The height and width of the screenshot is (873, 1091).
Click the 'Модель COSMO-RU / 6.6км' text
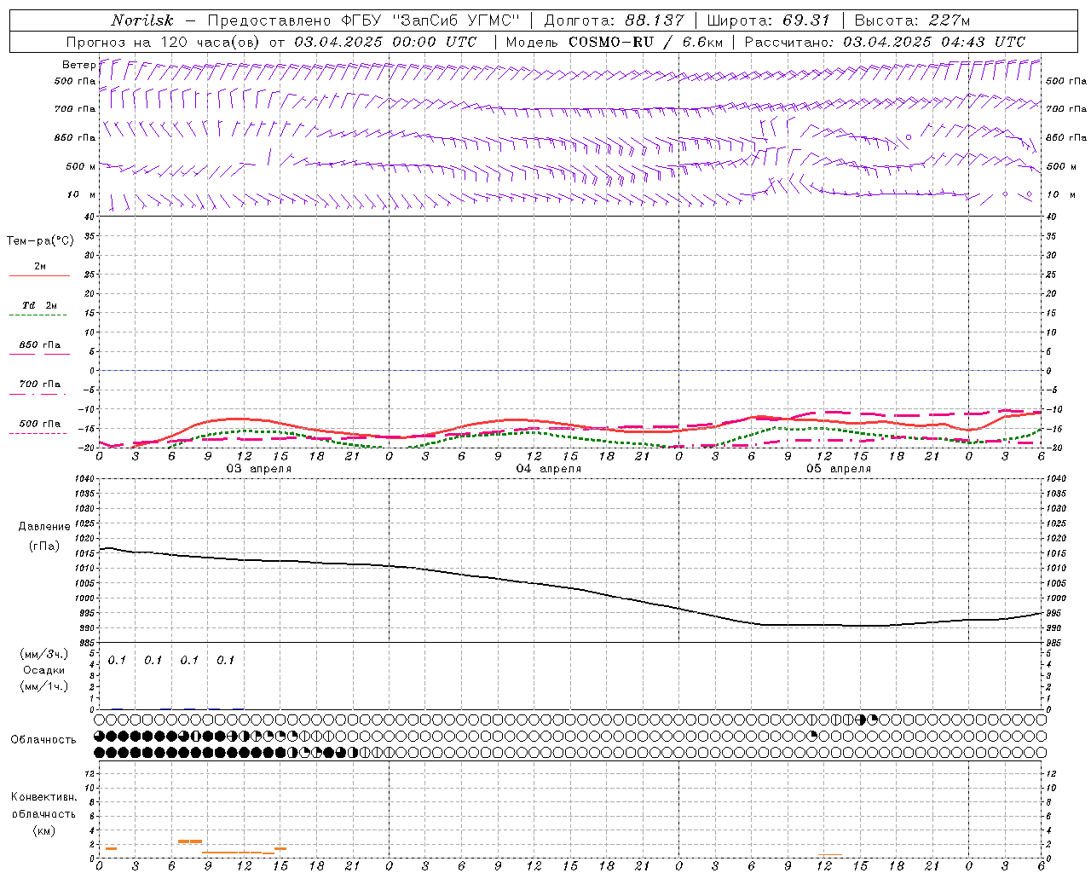pyautogui.click(x=615, y=42)
